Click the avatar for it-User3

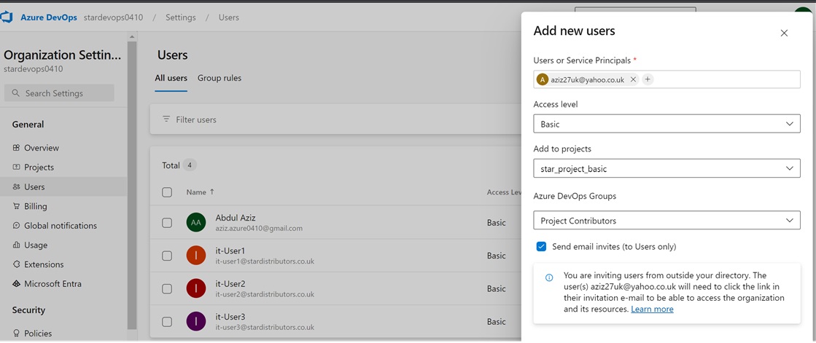click(x=195, y=322)
